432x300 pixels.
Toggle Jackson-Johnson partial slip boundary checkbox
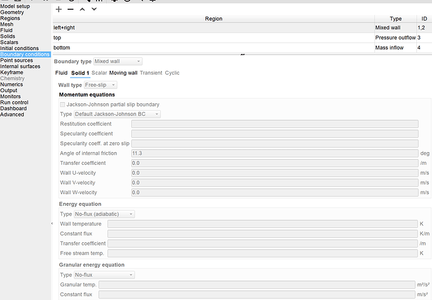(x=63, y=105)
